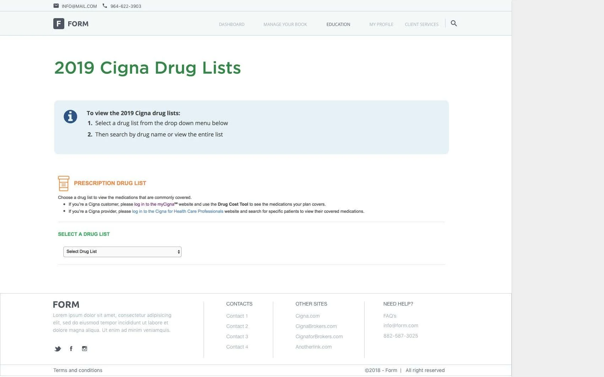
Task: Open the Contact 4 footer link
Action: click(x=237, y=347)
